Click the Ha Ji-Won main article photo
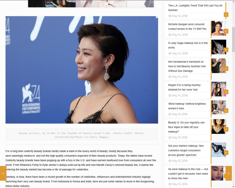The height and width of the screenshot is (188, 235). [81, 70]
